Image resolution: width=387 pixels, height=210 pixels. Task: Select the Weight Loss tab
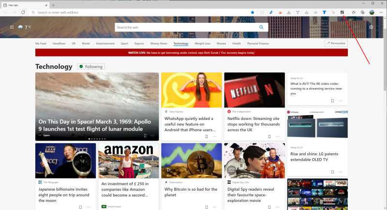(202, 44)
